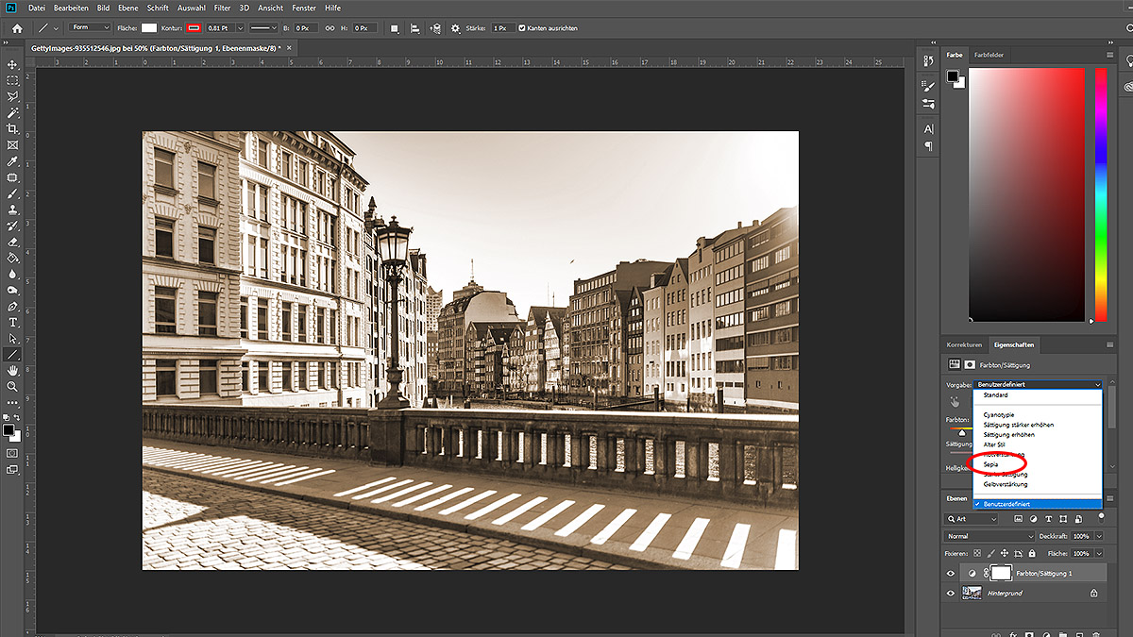Select the Zoom tool
This screenshot has width=1133, height=637.
12,386
